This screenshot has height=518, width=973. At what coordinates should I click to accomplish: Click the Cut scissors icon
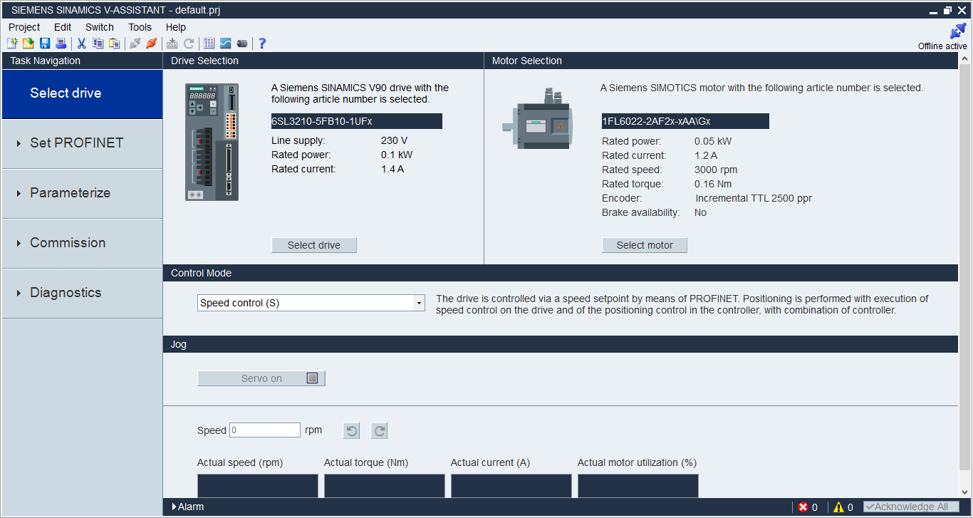coord(81,43)
